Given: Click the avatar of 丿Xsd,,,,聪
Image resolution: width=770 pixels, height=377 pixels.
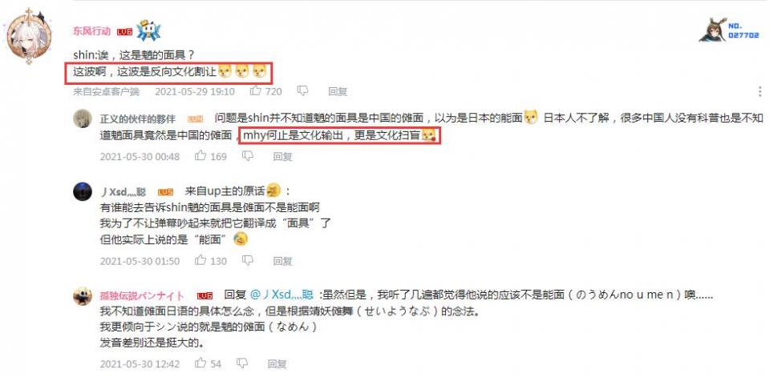Looking at the screenshot, I should click(83, 191).
